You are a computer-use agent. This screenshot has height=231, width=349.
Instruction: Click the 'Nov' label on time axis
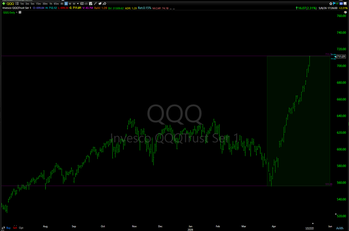pos(134,226)
